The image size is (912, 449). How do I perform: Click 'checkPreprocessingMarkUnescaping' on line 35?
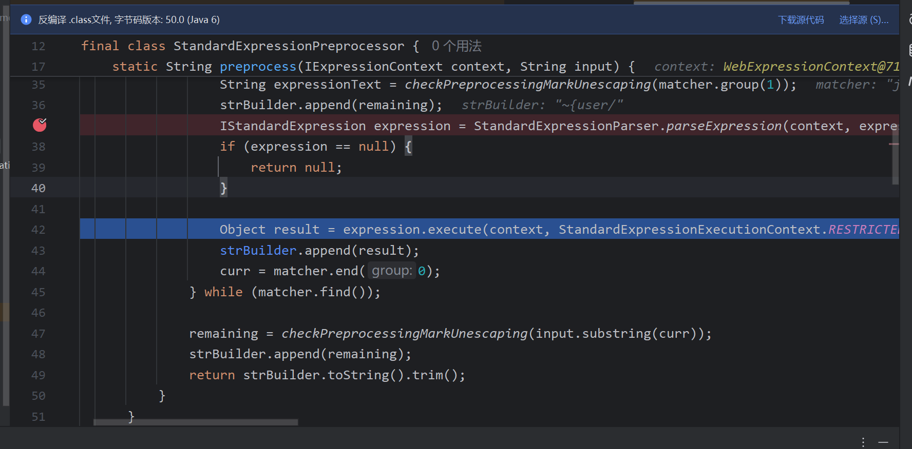528,85
